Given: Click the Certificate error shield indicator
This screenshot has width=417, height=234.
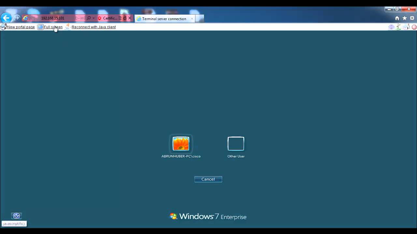Looking at the screenshot, I should tap(108, 18).
